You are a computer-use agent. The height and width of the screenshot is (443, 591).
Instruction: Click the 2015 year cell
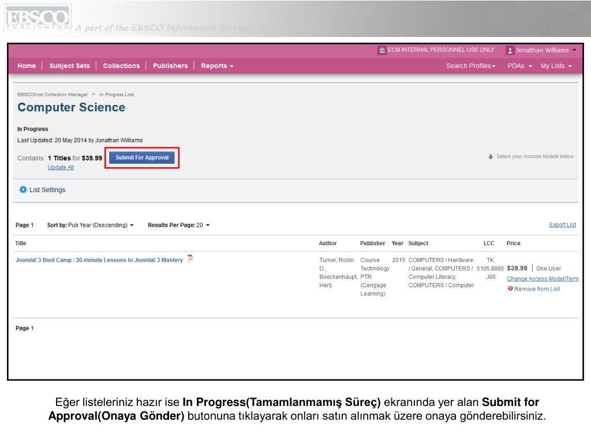pos(398,260)
